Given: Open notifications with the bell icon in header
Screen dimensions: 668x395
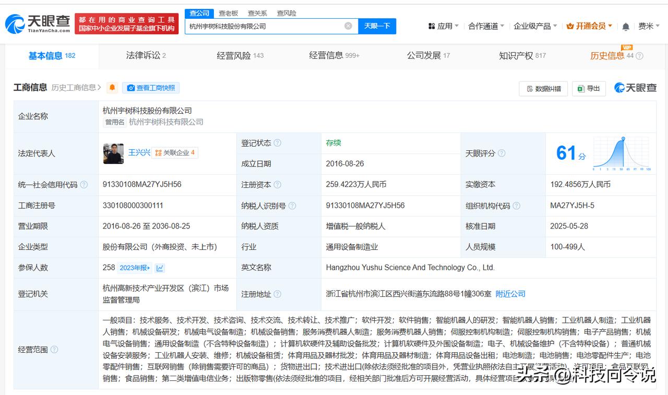Looking at the screenshot, I should pyautogui.click(x=626, y=26).
